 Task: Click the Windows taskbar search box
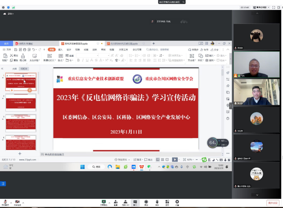click(96, 167)
